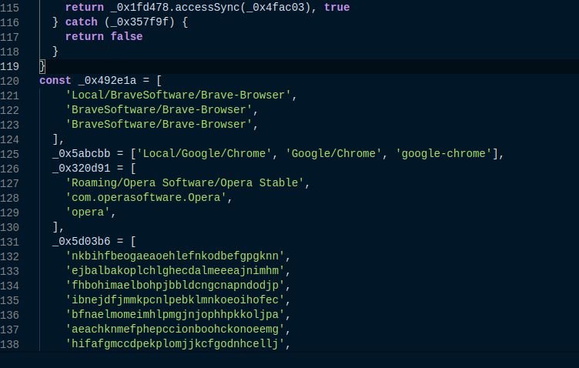Click extension ID 'fhbohimaelbohpjbbldcngcnapndodjp'
Screen dimensions: 579x368
pos(175,286)
